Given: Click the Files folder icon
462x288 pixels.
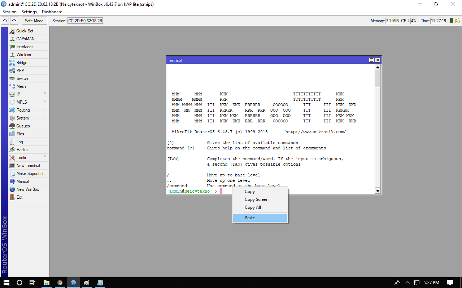Looking at the screenshot, I should pos(12,134).
